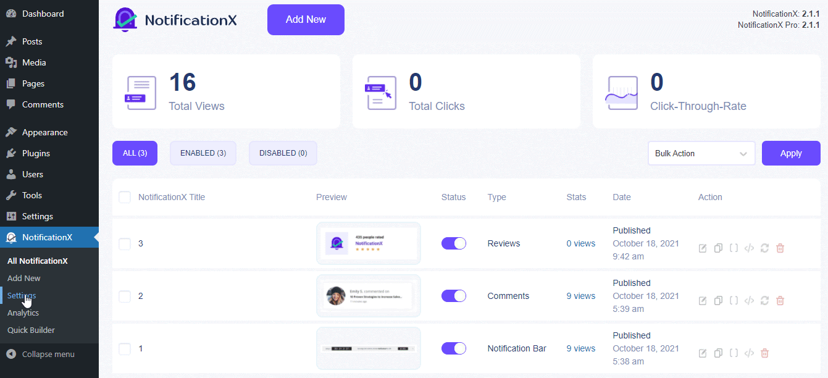The height and width of the screenshot is (378, 828).
Task: Open Comments in the WordPress sidebar
Action: tap(49, 104)
